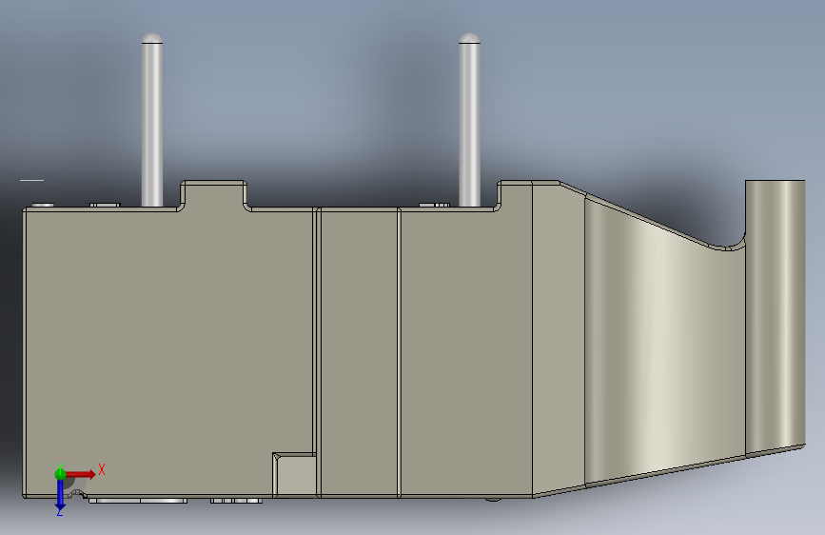825x535 pixels.
Task: Select the cylindrical boss at the model's right end
Action: (775, 316)
